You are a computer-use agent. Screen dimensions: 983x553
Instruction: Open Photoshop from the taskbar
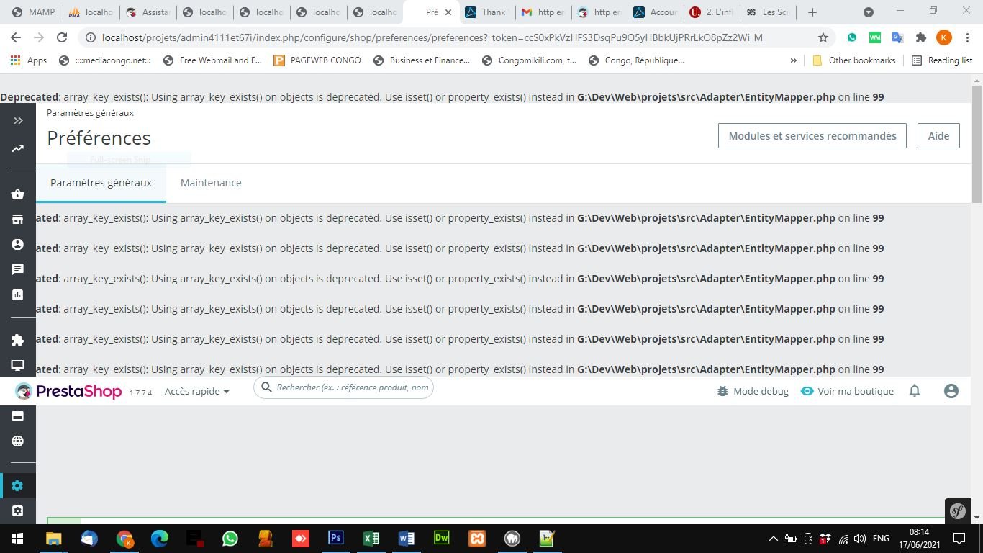[335, 539]
